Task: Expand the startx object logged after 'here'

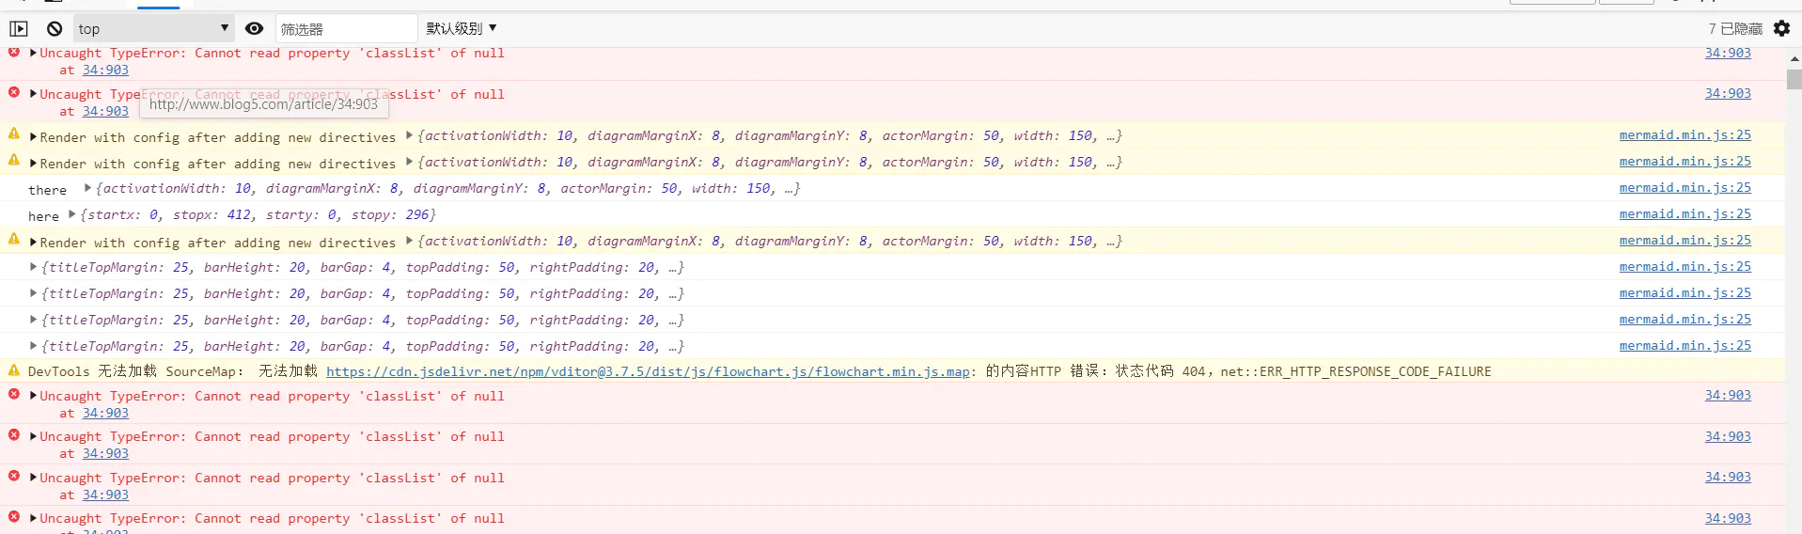Action: (72, 215)
